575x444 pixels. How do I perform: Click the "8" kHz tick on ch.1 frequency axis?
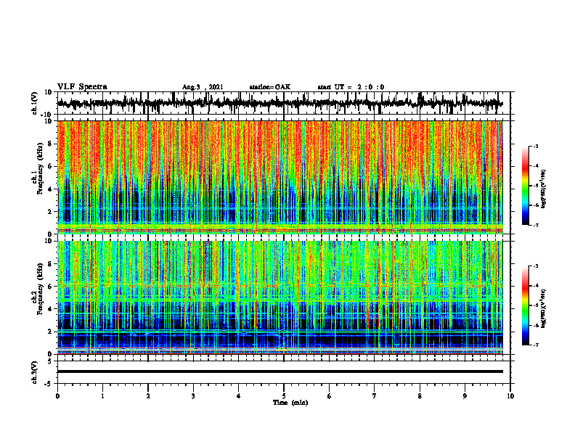click(x=51, y=144)
